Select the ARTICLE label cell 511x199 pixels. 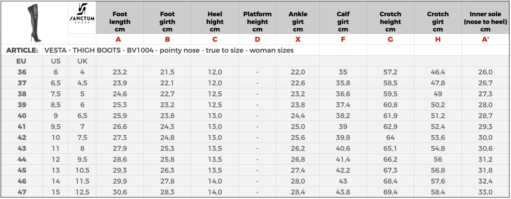22,50
